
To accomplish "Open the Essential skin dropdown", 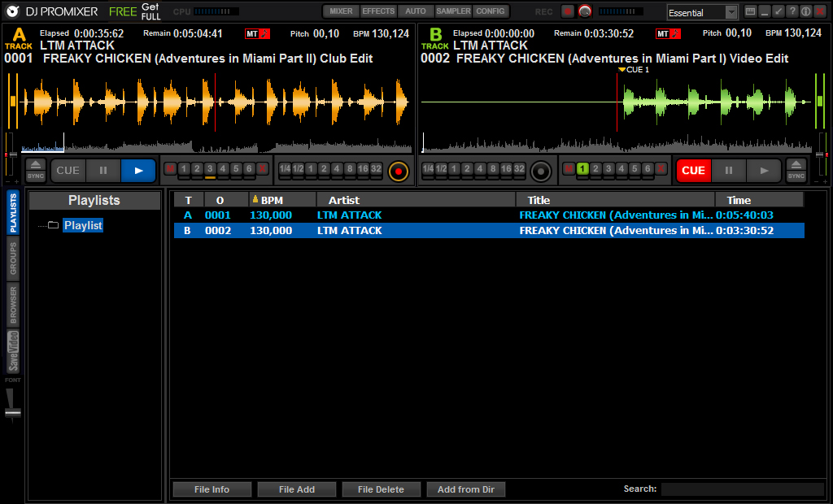I will coord(702,12).
